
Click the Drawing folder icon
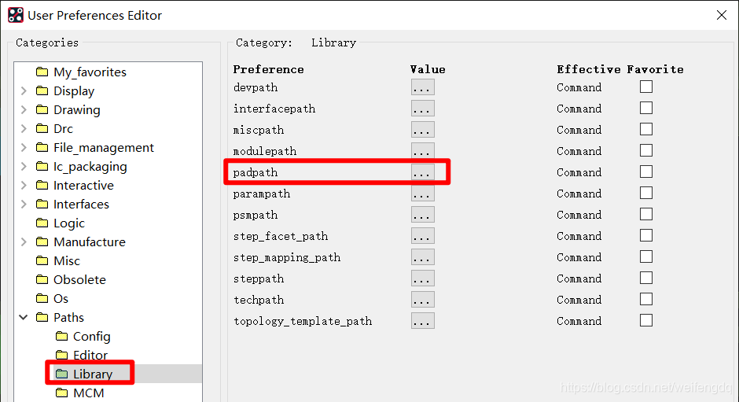[x=42, y=109]
